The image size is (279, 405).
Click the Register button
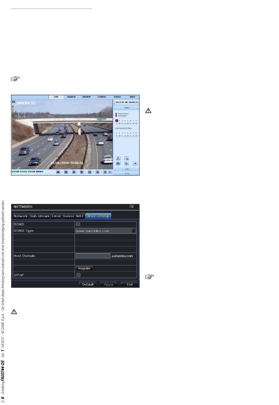coord(85,268)
